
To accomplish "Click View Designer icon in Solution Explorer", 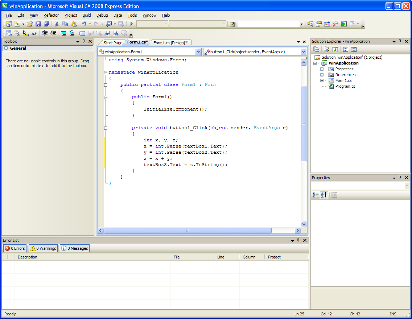I will (x=354, y=49).
